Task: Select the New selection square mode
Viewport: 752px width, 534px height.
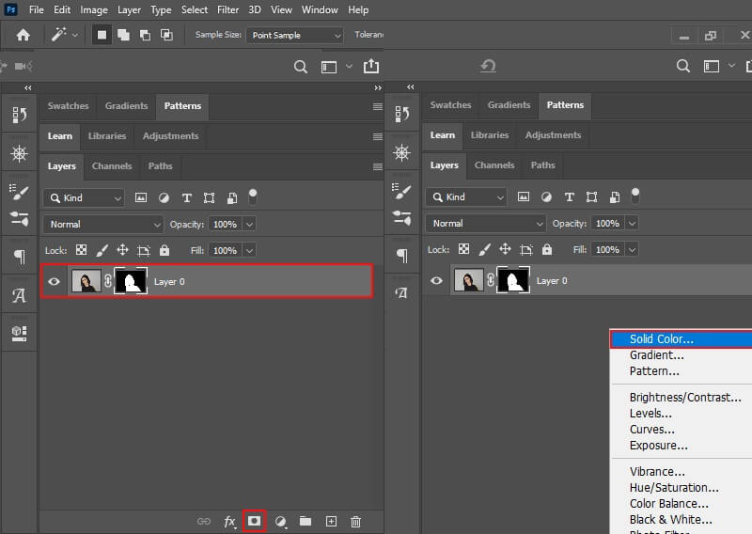Action: [102, 35]
